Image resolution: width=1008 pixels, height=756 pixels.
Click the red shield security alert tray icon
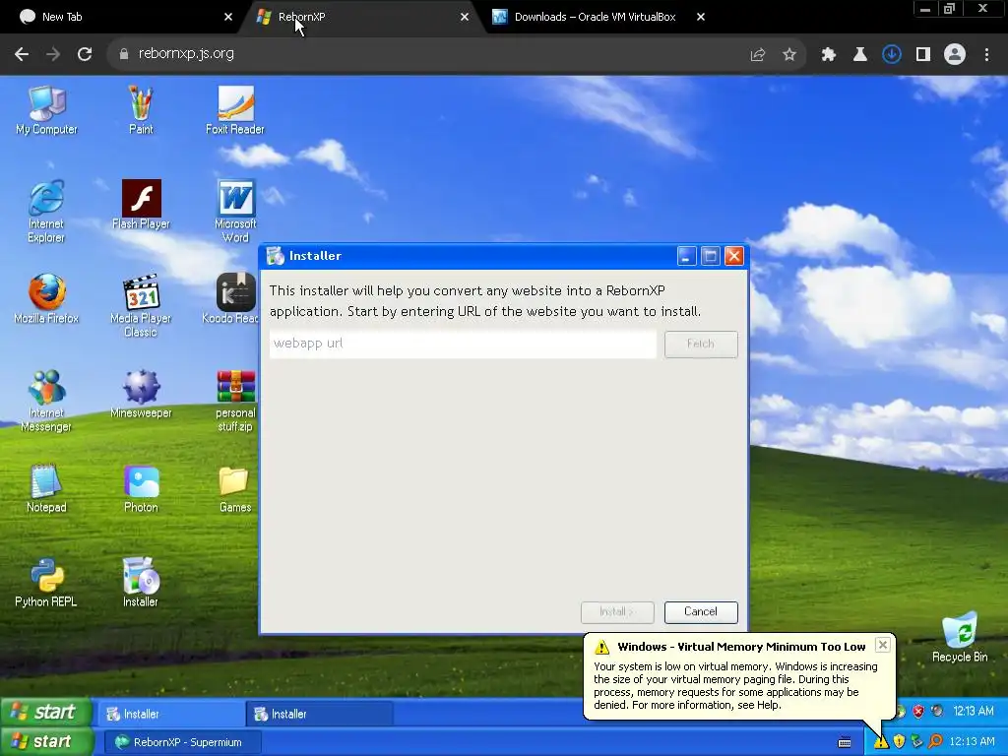(918, 711)
